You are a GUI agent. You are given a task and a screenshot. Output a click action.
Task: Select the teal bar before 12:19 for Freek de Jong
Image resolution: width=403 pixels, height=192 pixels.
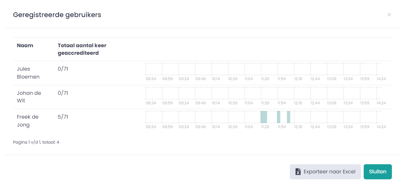pyautogui.click(x=289, y=117)
